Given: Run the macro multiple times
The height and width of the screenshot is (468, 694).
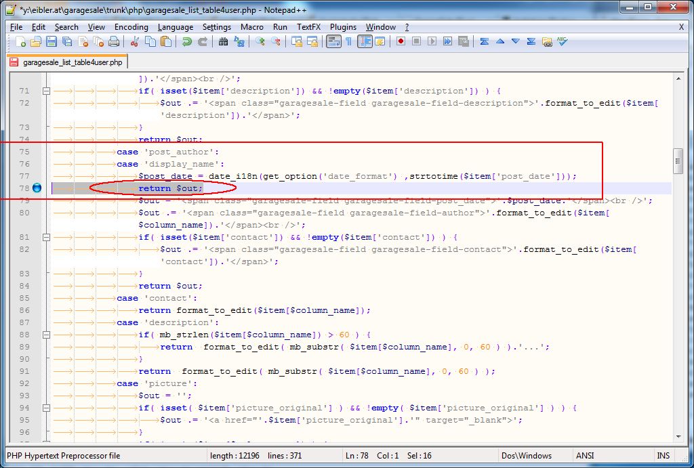Looking at the screenshot, I should tap(447, 41).
